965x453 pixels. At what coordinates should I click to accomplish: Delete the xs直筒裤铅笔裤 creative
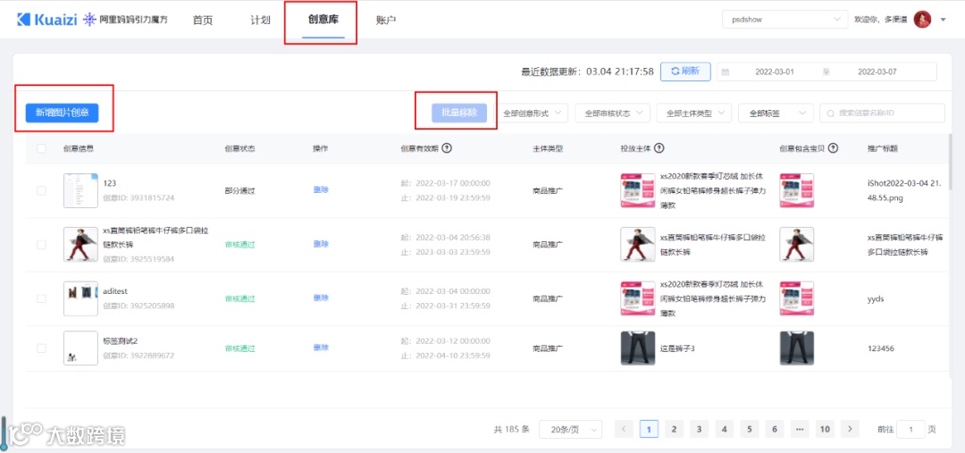(x=322, y=244)
